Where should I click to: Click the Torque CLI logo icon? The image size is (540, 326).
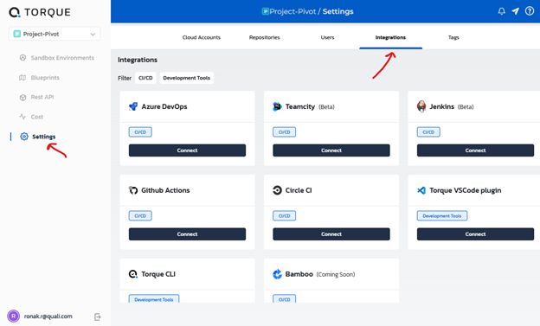coord(133,274)
